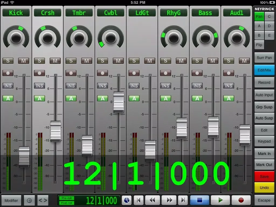This screenshot has width=276, height=207.
Task: Select send C mode button
Action: click(269, 16)
